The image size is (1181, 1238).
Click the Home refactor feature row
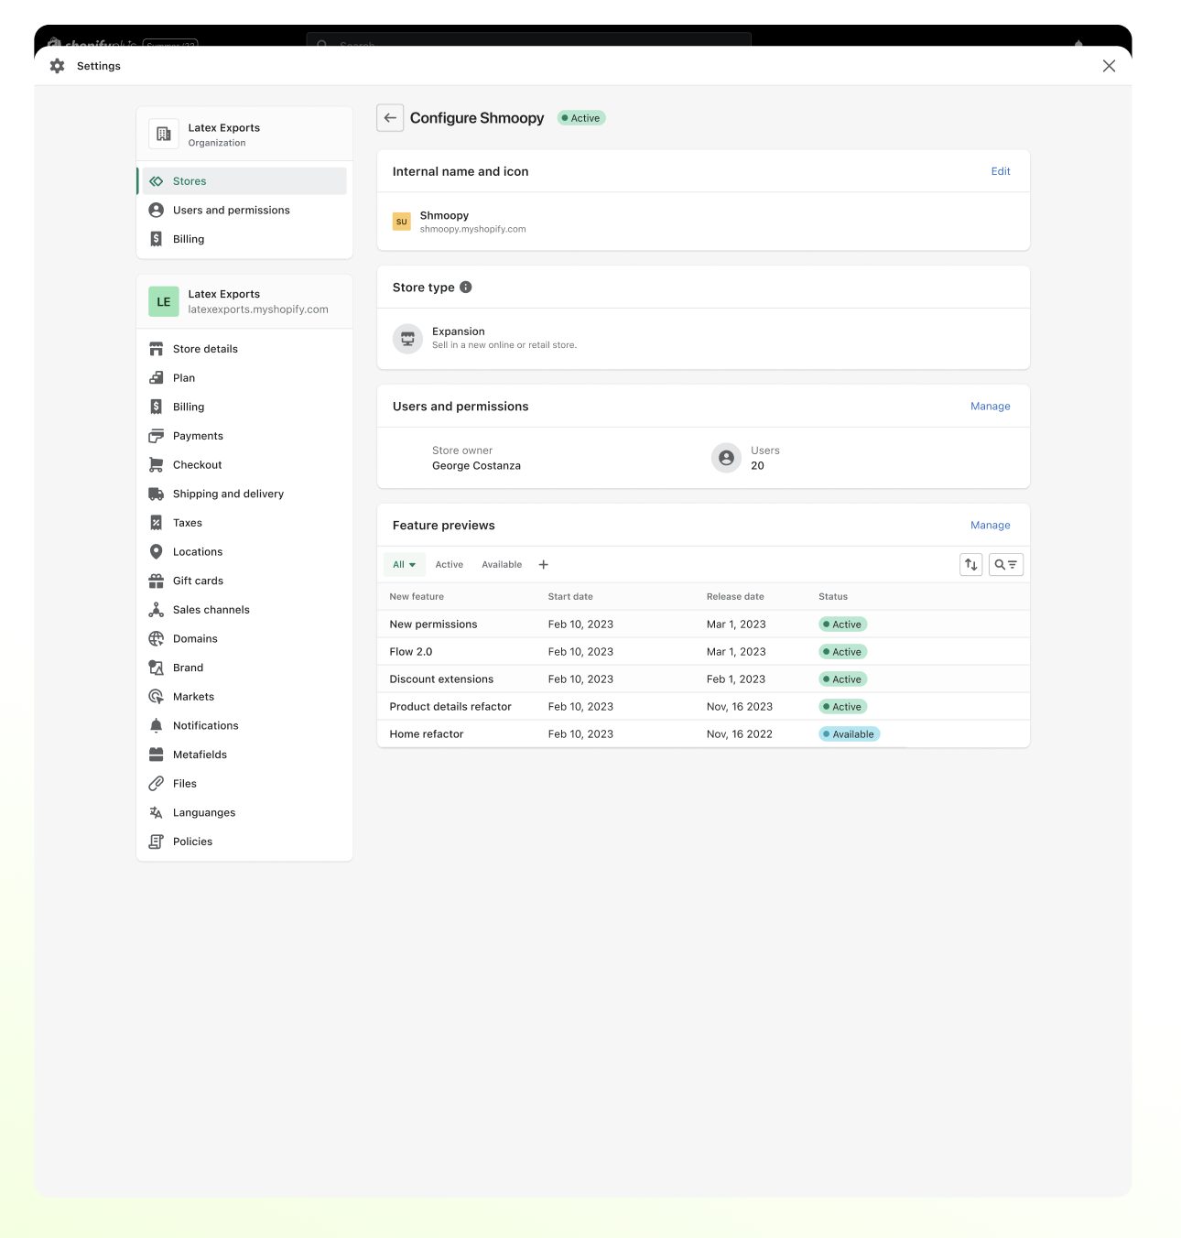point(703,734)
